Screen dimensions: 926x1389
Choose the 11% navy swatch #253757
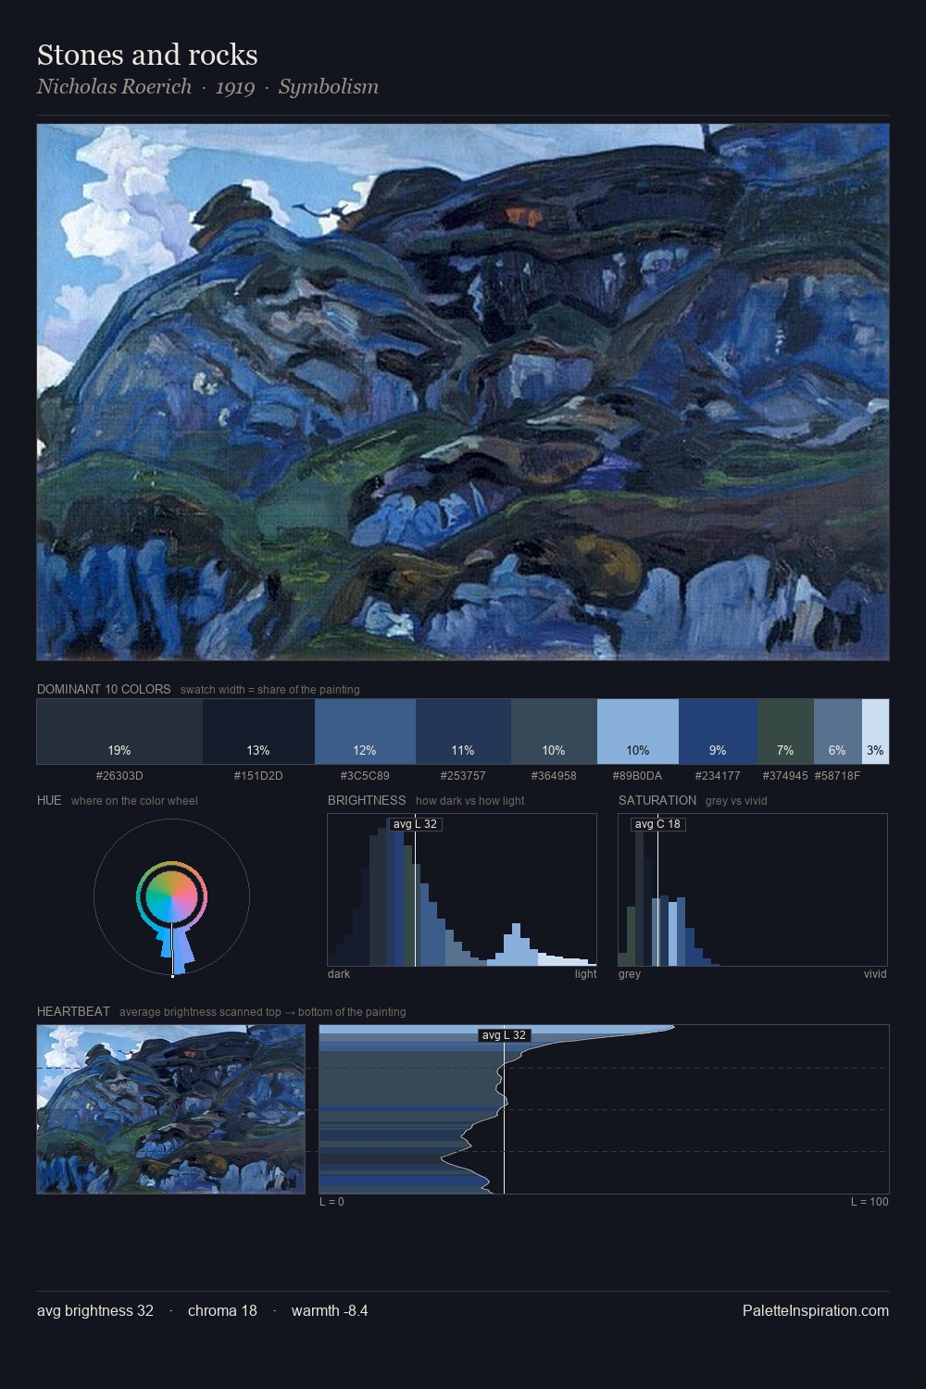click(x=463, y=732)
